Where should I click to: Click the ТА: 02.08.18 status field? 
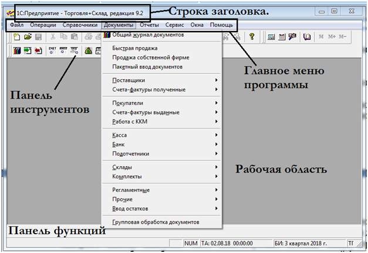click(236, 244)
